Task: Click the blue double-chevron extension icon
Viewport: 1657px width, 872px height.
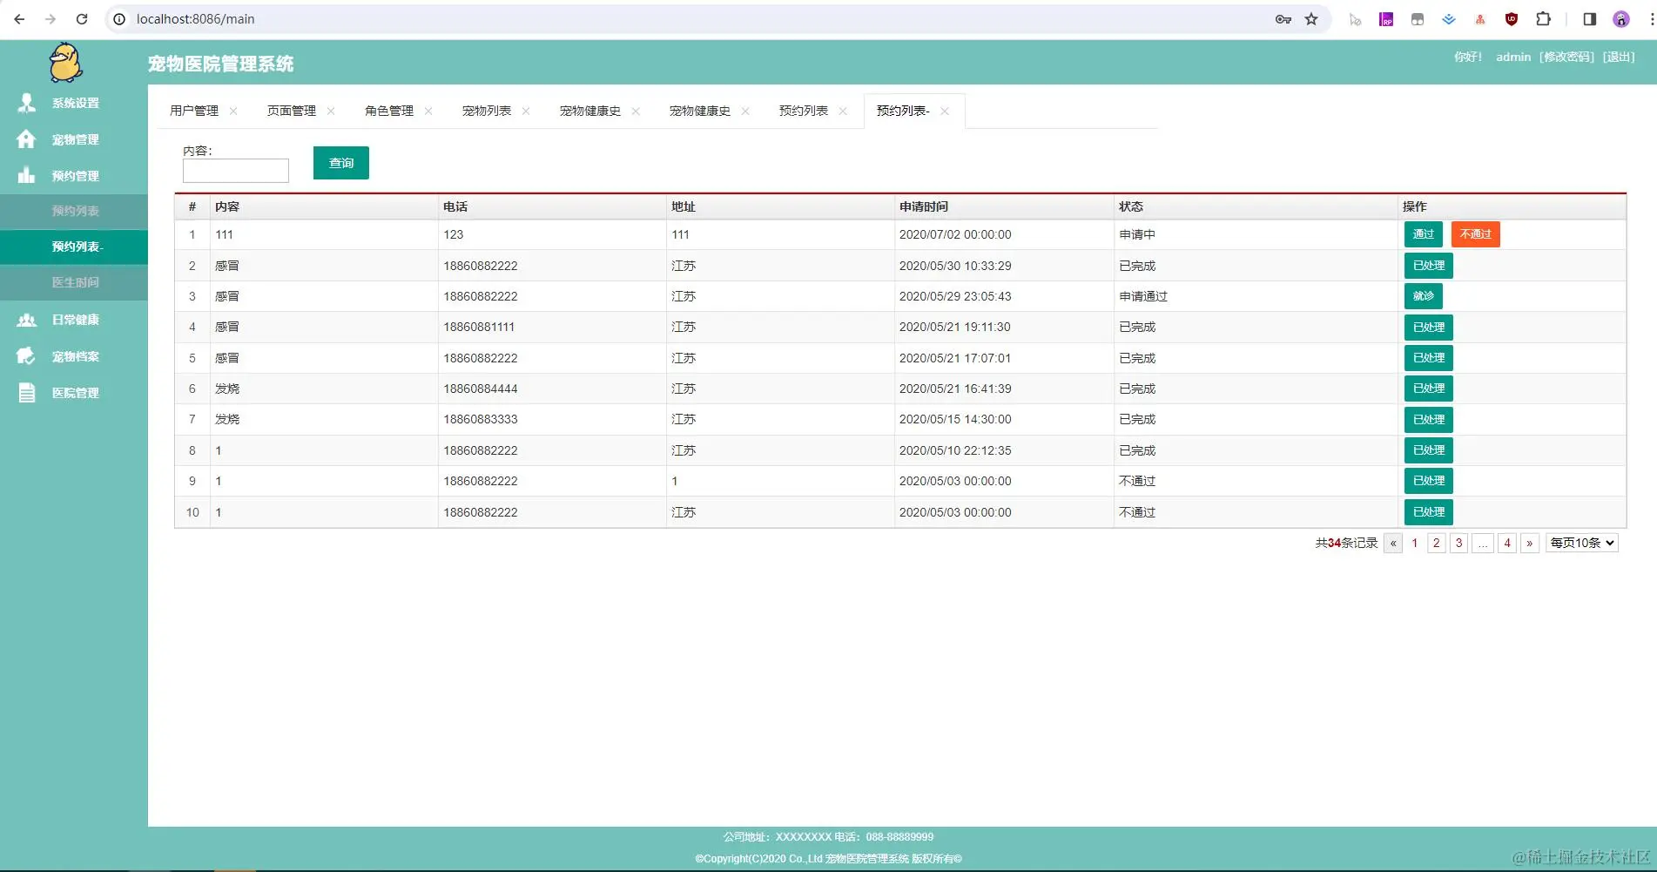Action: (x=1449, y=19)
